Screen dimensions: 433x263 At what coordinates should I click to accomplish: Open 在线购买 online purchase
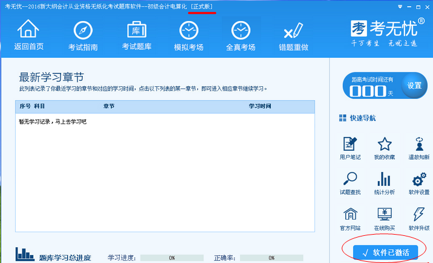385,219
